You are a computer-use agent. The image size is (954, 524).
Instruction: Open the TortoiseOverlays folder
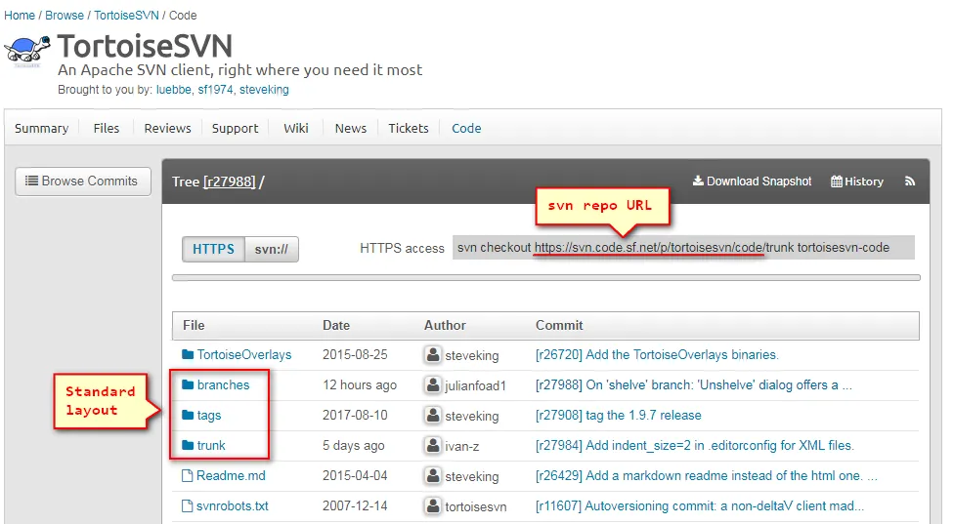click(244, 354)
